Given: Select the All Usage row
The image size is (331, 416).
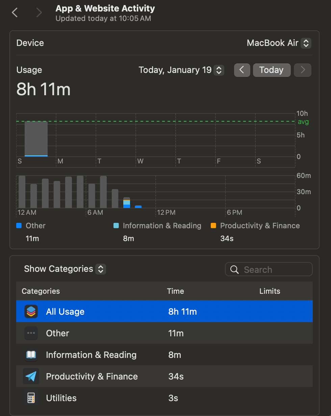Looking at the screenshot, I should point(164,311).
